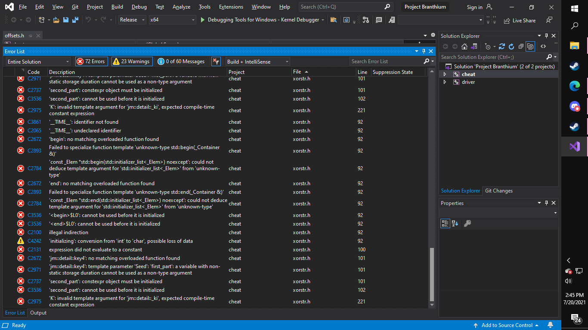Open Property Pages wrench icon
588x330 pixels.
[x=467, y=223]
